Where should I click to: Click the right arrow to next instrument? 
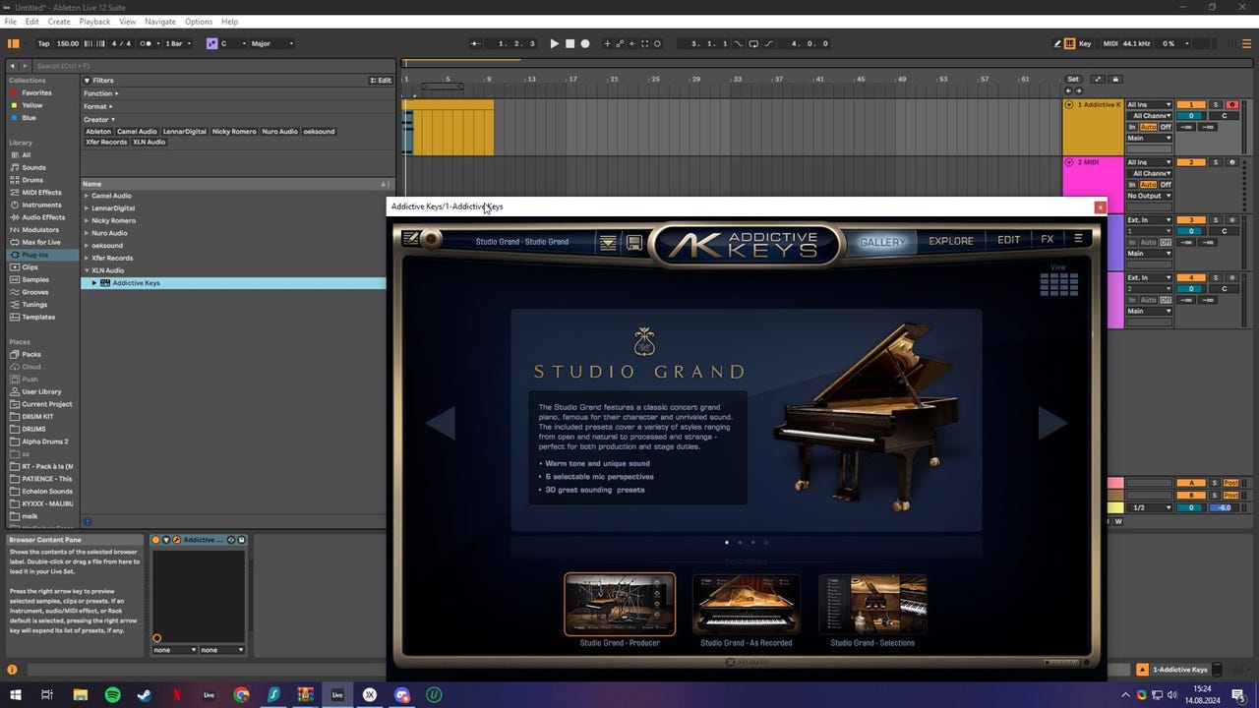1051,423
